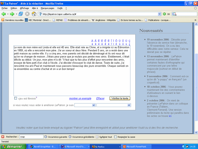198x149 pixels.
Task: Enable Respecter la casse option
Action: [116, 137]
